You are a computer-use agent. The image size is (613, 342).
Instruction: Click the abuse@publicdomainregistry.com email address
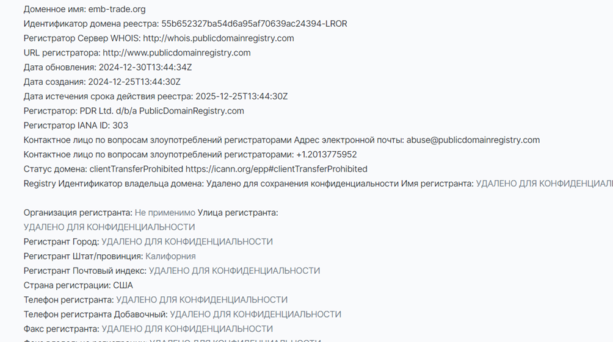pos(473,140)
